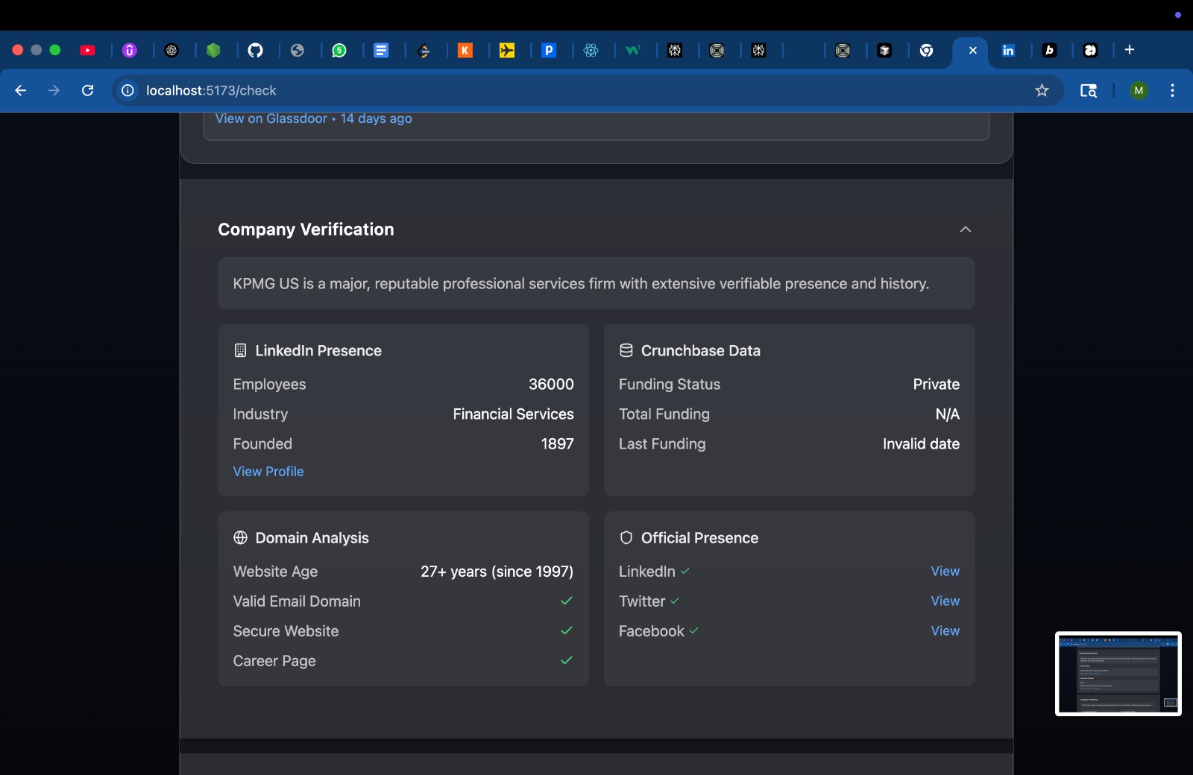Switch to the YouTube tab
Viewport: 1193px width, 775px height.
click(88, 51)
